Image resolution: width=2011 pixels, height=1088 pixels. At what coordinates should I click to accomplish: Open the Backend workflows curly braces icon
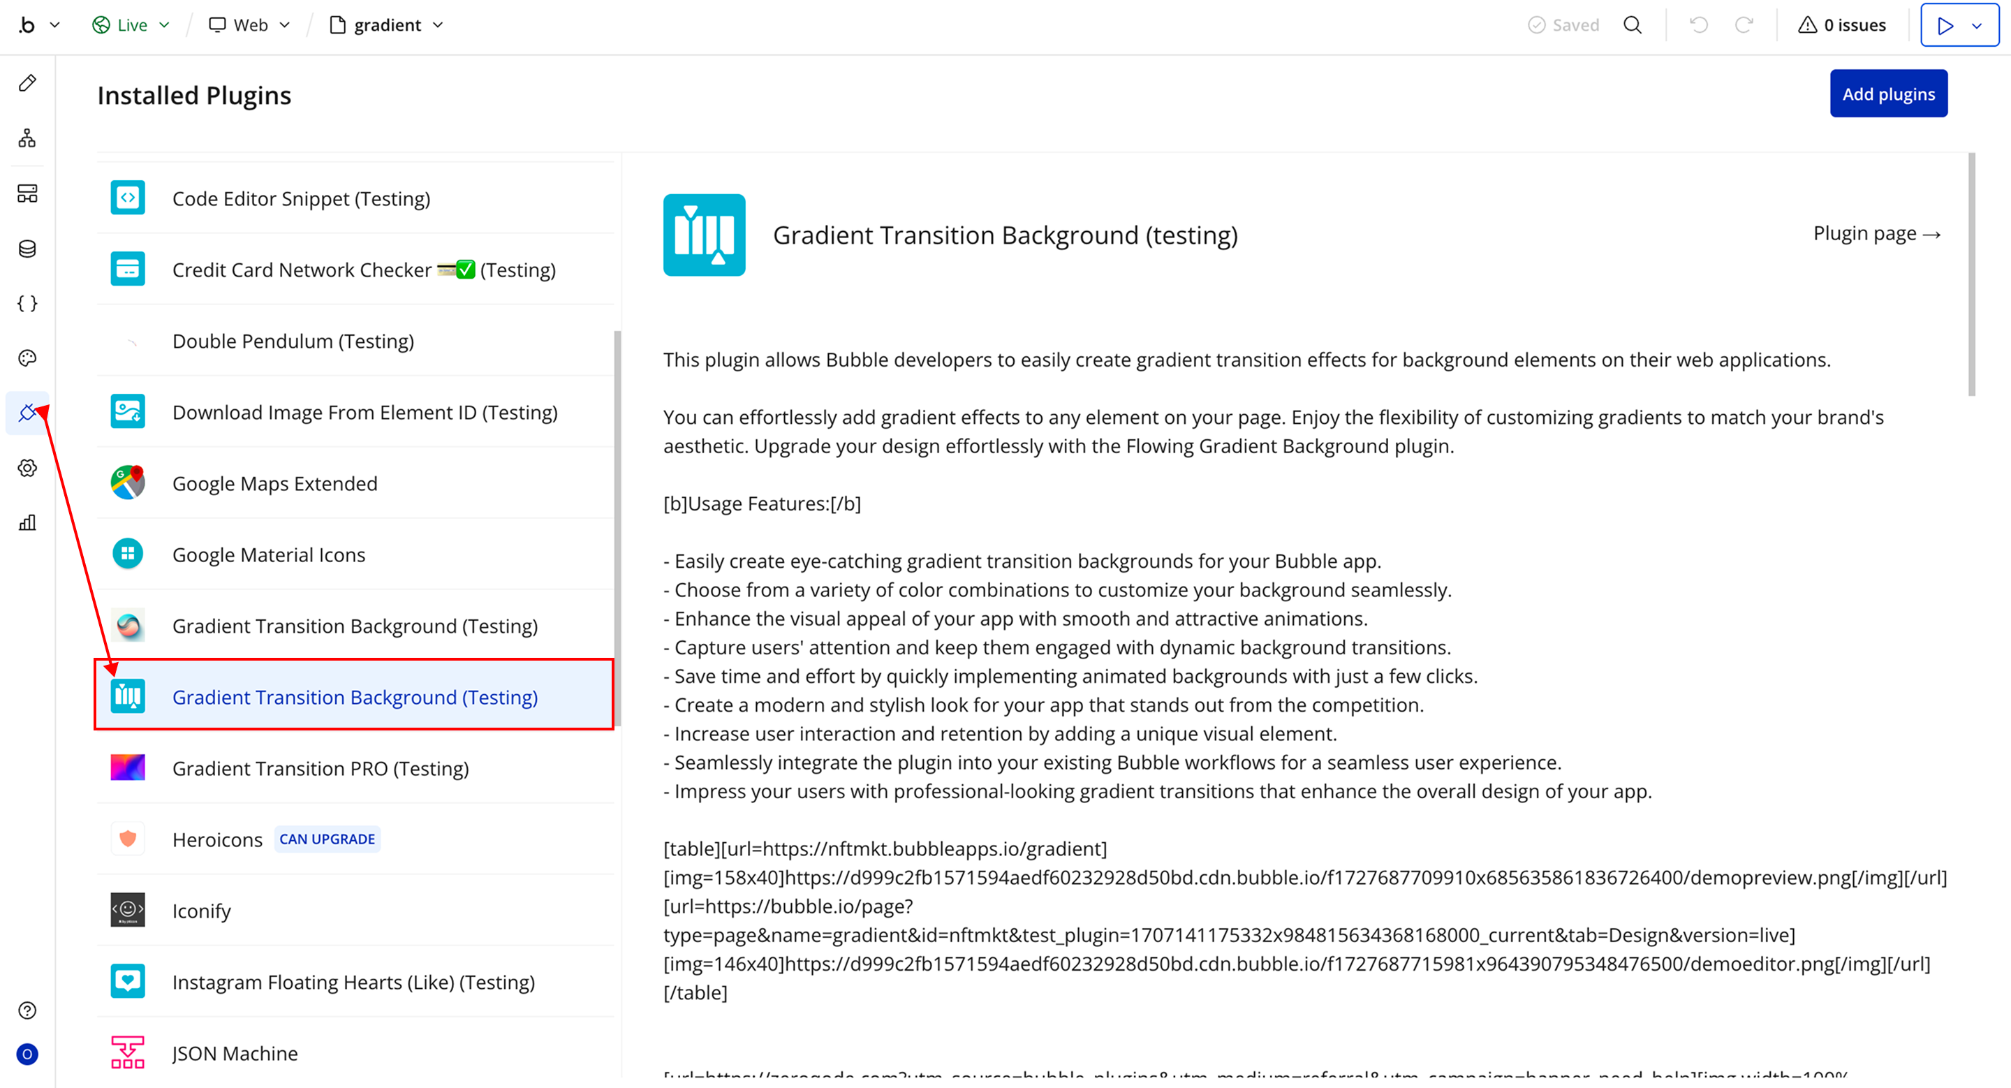(27, 304)
